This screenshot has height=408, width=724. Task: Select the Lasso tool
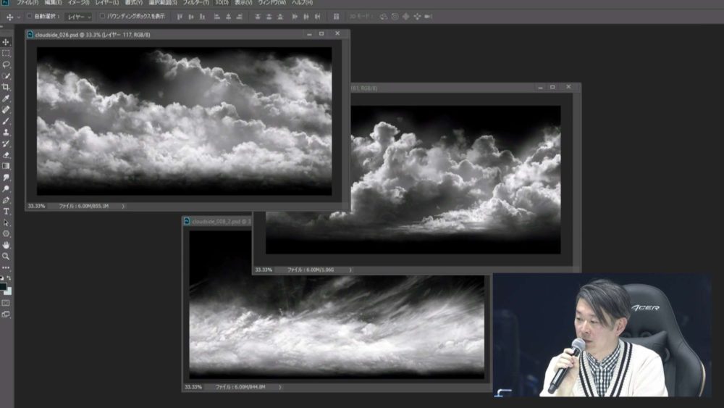[6, 64]
